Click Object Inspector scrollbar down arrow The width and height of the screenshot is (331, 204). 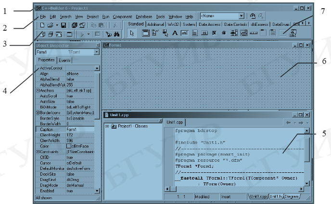97,191
